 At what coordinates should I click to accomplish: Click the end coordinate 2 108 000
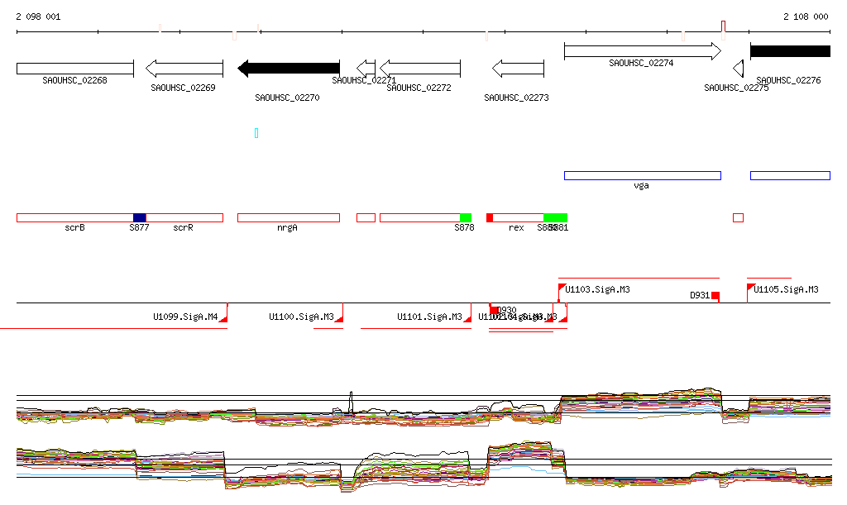pyautogui.click(x=806, y=17)
